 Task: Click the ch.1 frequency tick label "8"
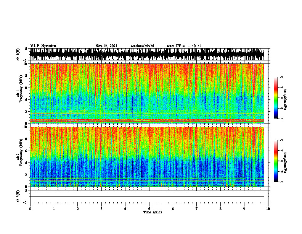(x=26, y=76)
